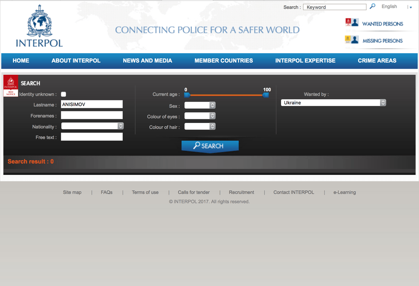Open the Contact INTERPOL footer link
The width and height of the screenshot is (419, 286).
[x=293, y=192]
